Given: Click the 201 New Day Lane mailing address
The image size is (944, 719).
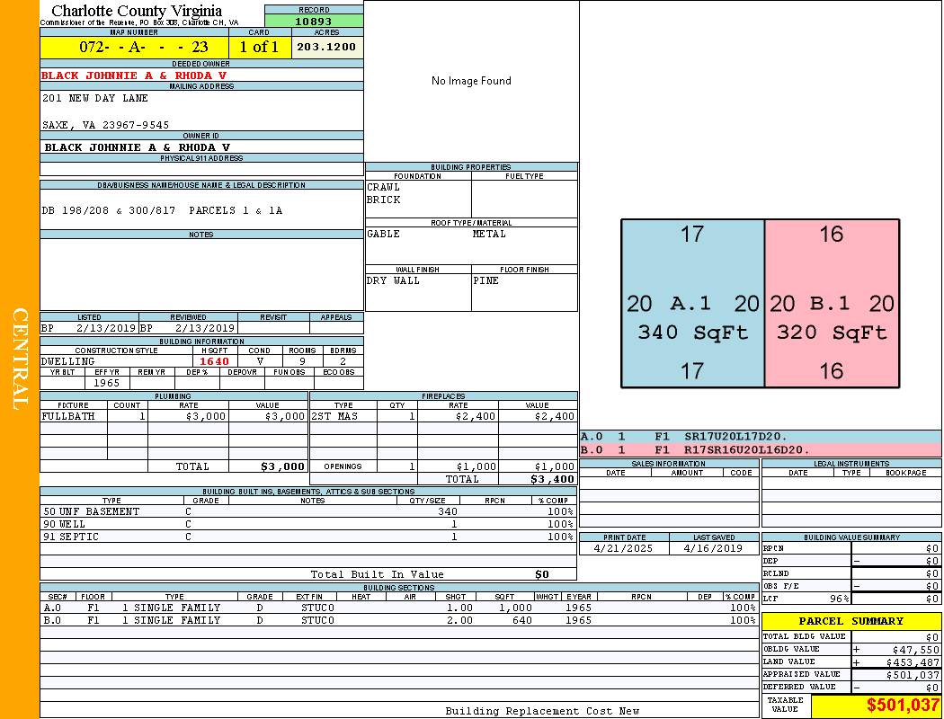Looking at the screenshot, I should (95, 98).
